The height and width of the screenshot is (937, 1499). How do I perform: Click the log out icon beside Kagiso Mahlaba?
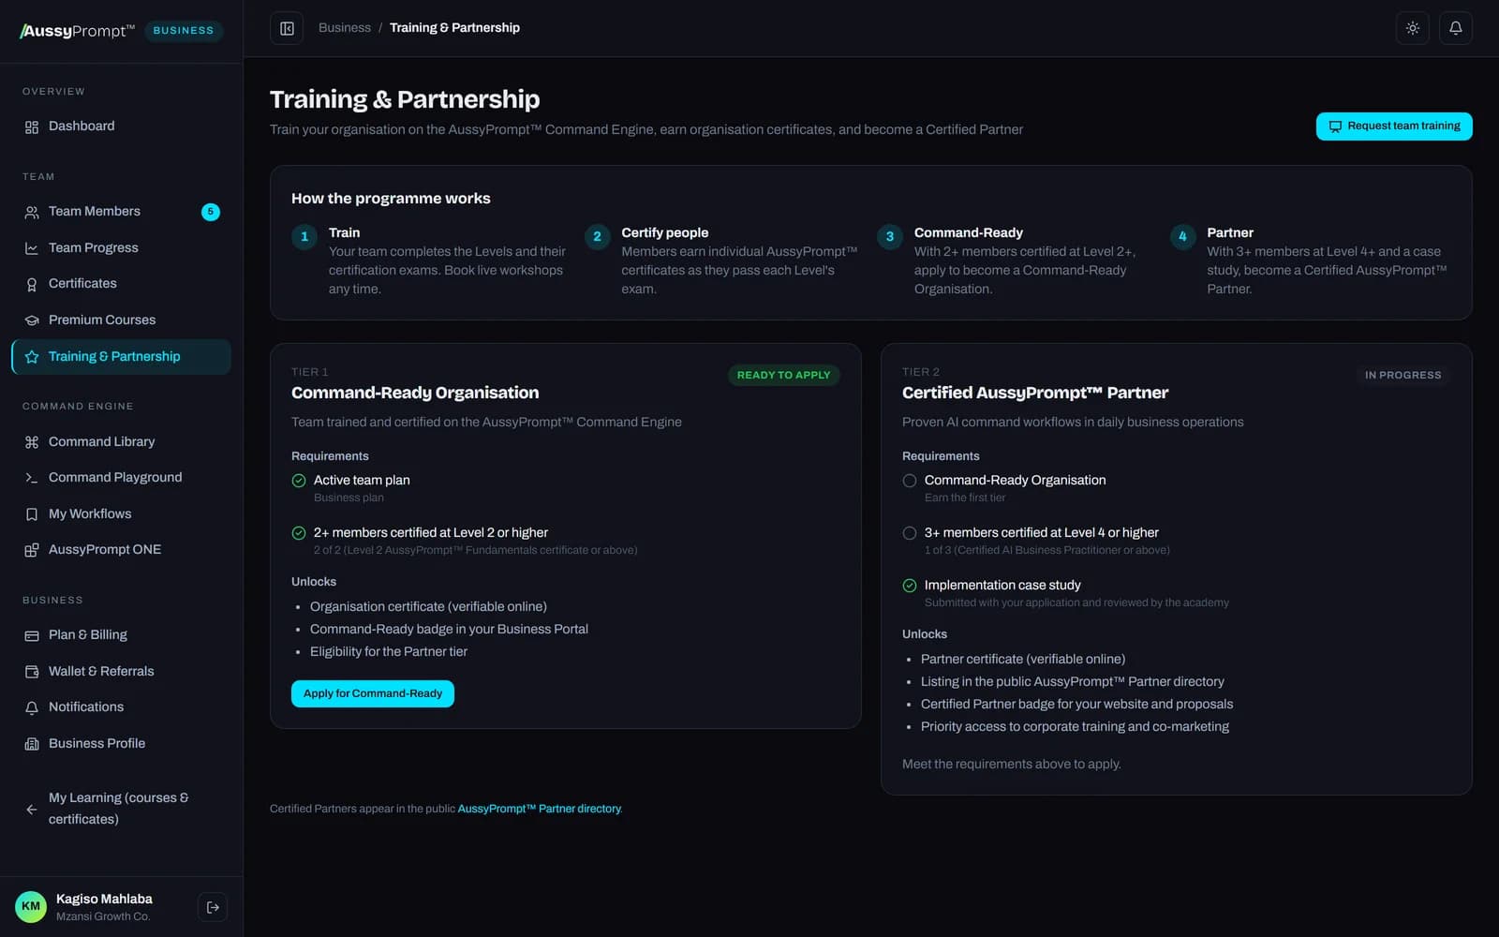click(x=213, y=907)
